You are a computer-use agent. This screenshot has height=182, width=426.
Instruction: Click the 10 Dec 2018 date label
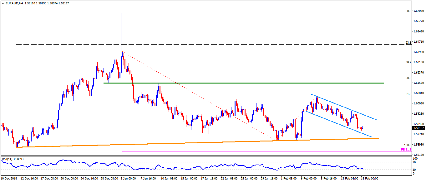(x=10, y=179)
